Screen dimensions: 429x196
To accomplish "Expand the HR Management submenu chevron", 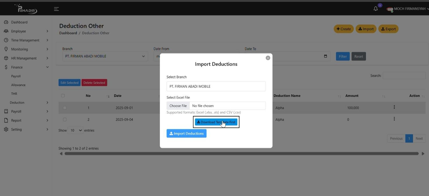I will pyautogui.click(x=47, y=58).
